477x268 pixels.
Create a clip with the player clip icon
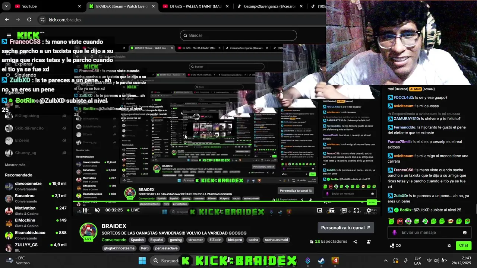click(331, 210)
